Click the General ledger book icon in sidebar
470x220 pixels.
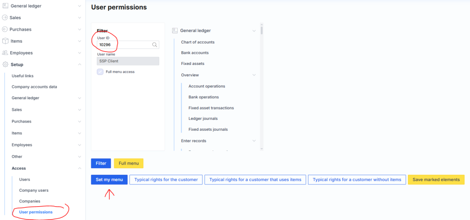click(5, 6)
